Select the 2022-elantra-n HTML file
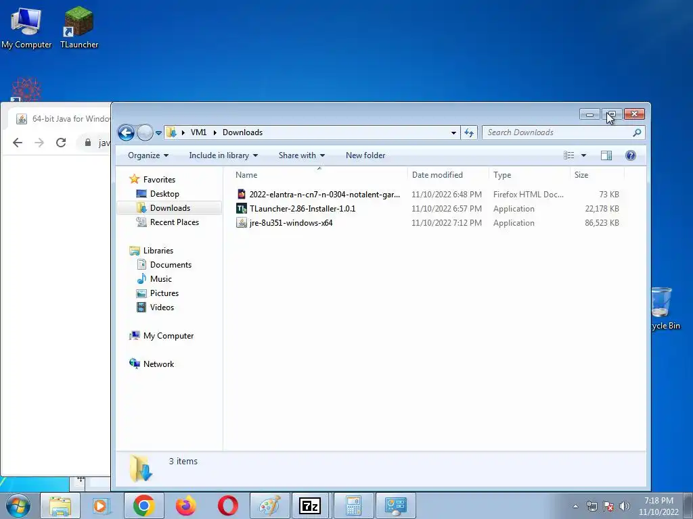 (x=324, y=194)
